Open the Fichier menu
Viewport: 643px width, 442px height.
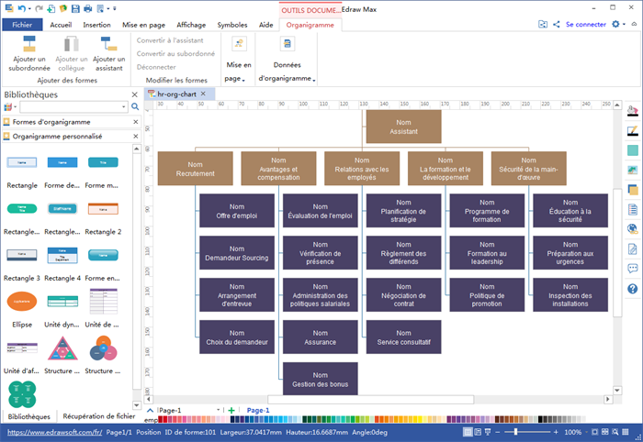[x=22, y=25]
